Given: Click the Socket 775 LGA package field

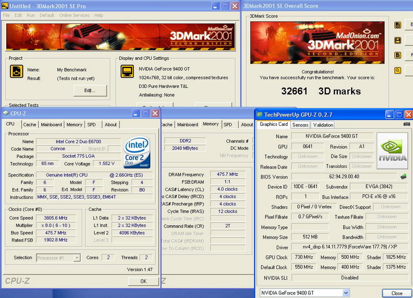Looking at the screenshot, I should pyautogui.click(x=78, y=156).
